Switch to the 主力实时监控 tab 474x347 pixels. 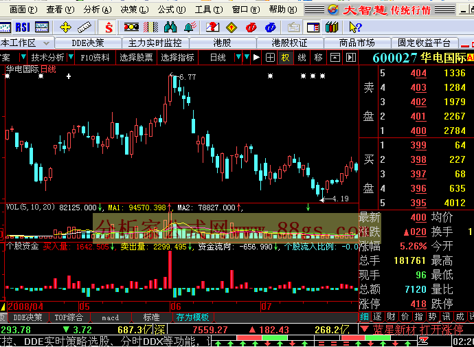tap(155, 43)
